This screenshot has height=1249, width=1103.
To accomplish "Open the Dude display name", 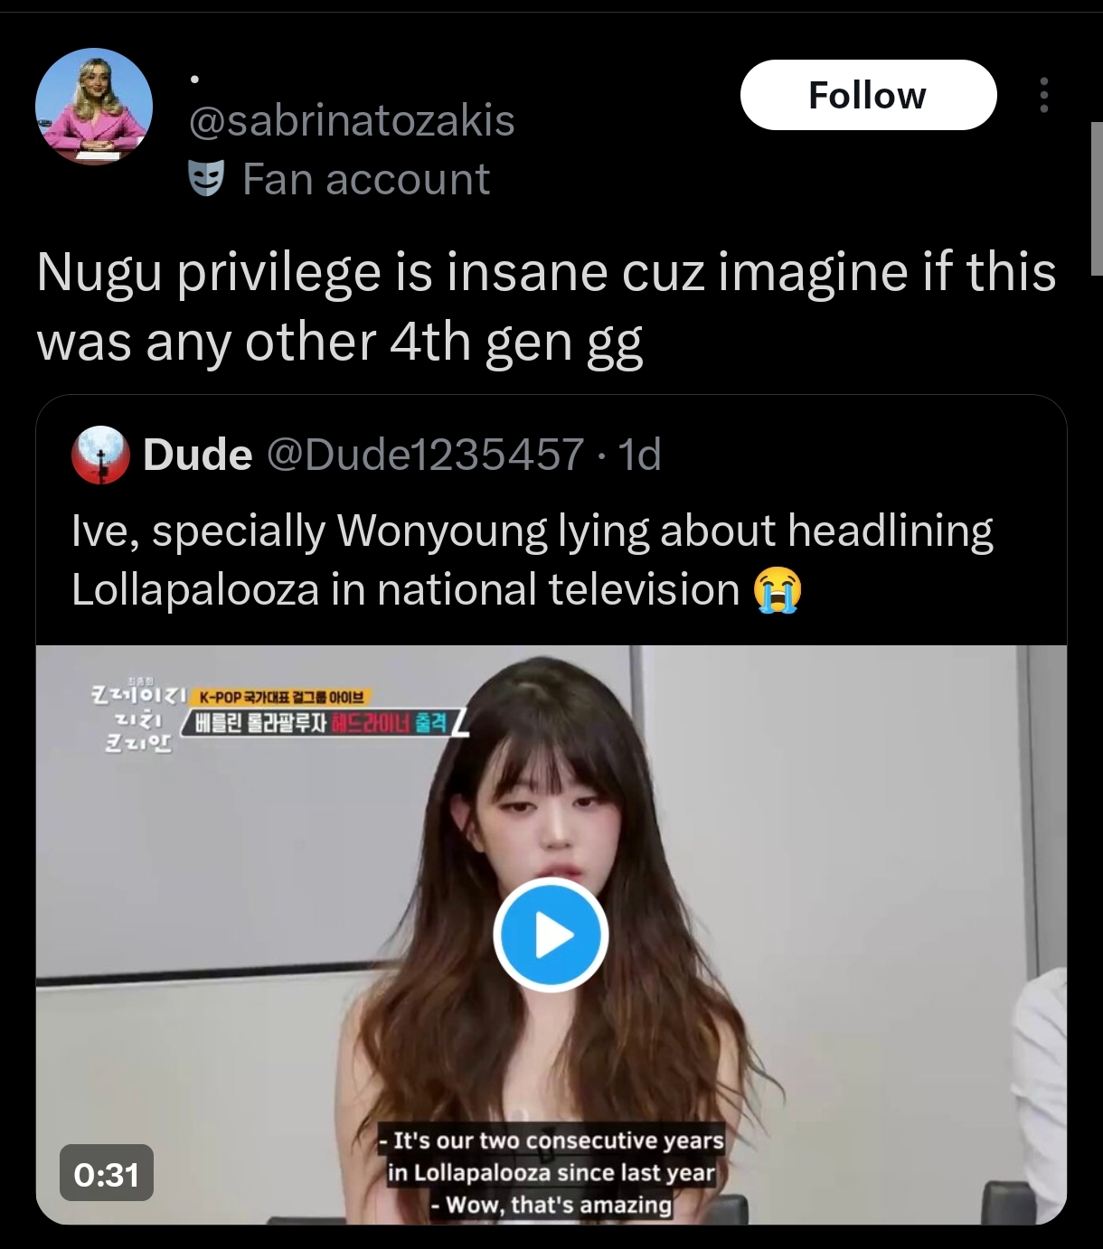I will click(x=198, y=454).
